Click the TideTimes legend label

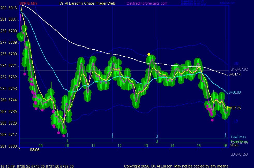pos(238,137)
